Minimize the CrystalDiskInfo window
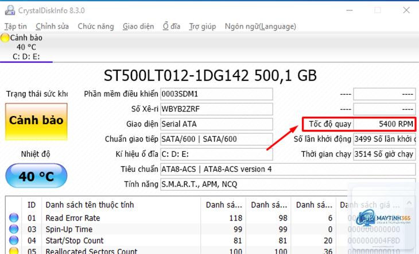Screen dimensions: 419x254 350,10
